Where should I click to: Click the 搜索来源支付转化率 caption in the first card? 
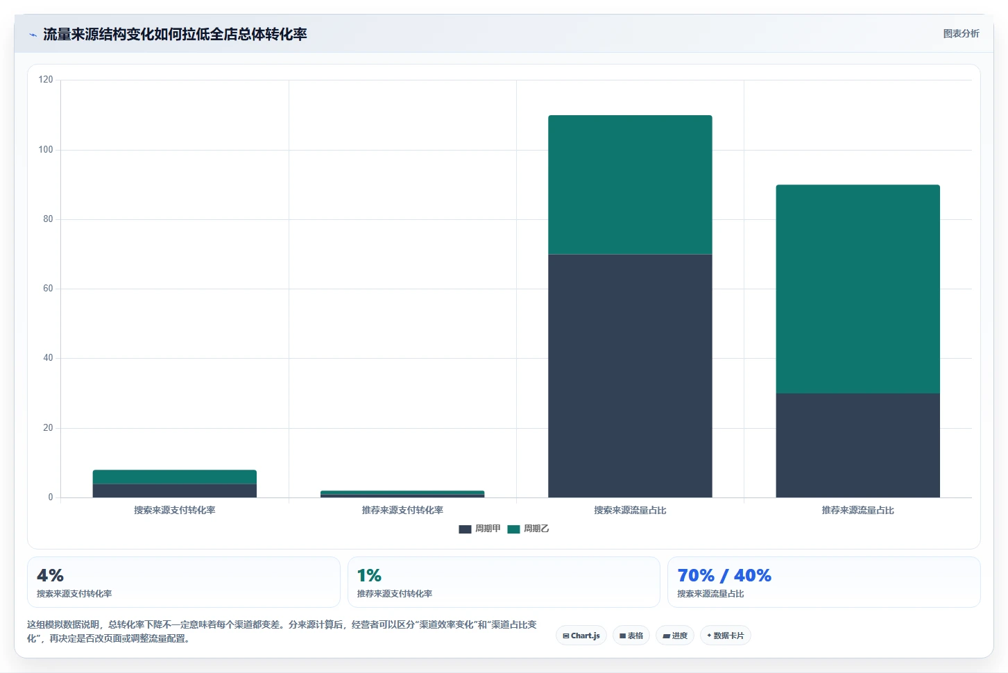pyautogui.click(x=74, y=594)
